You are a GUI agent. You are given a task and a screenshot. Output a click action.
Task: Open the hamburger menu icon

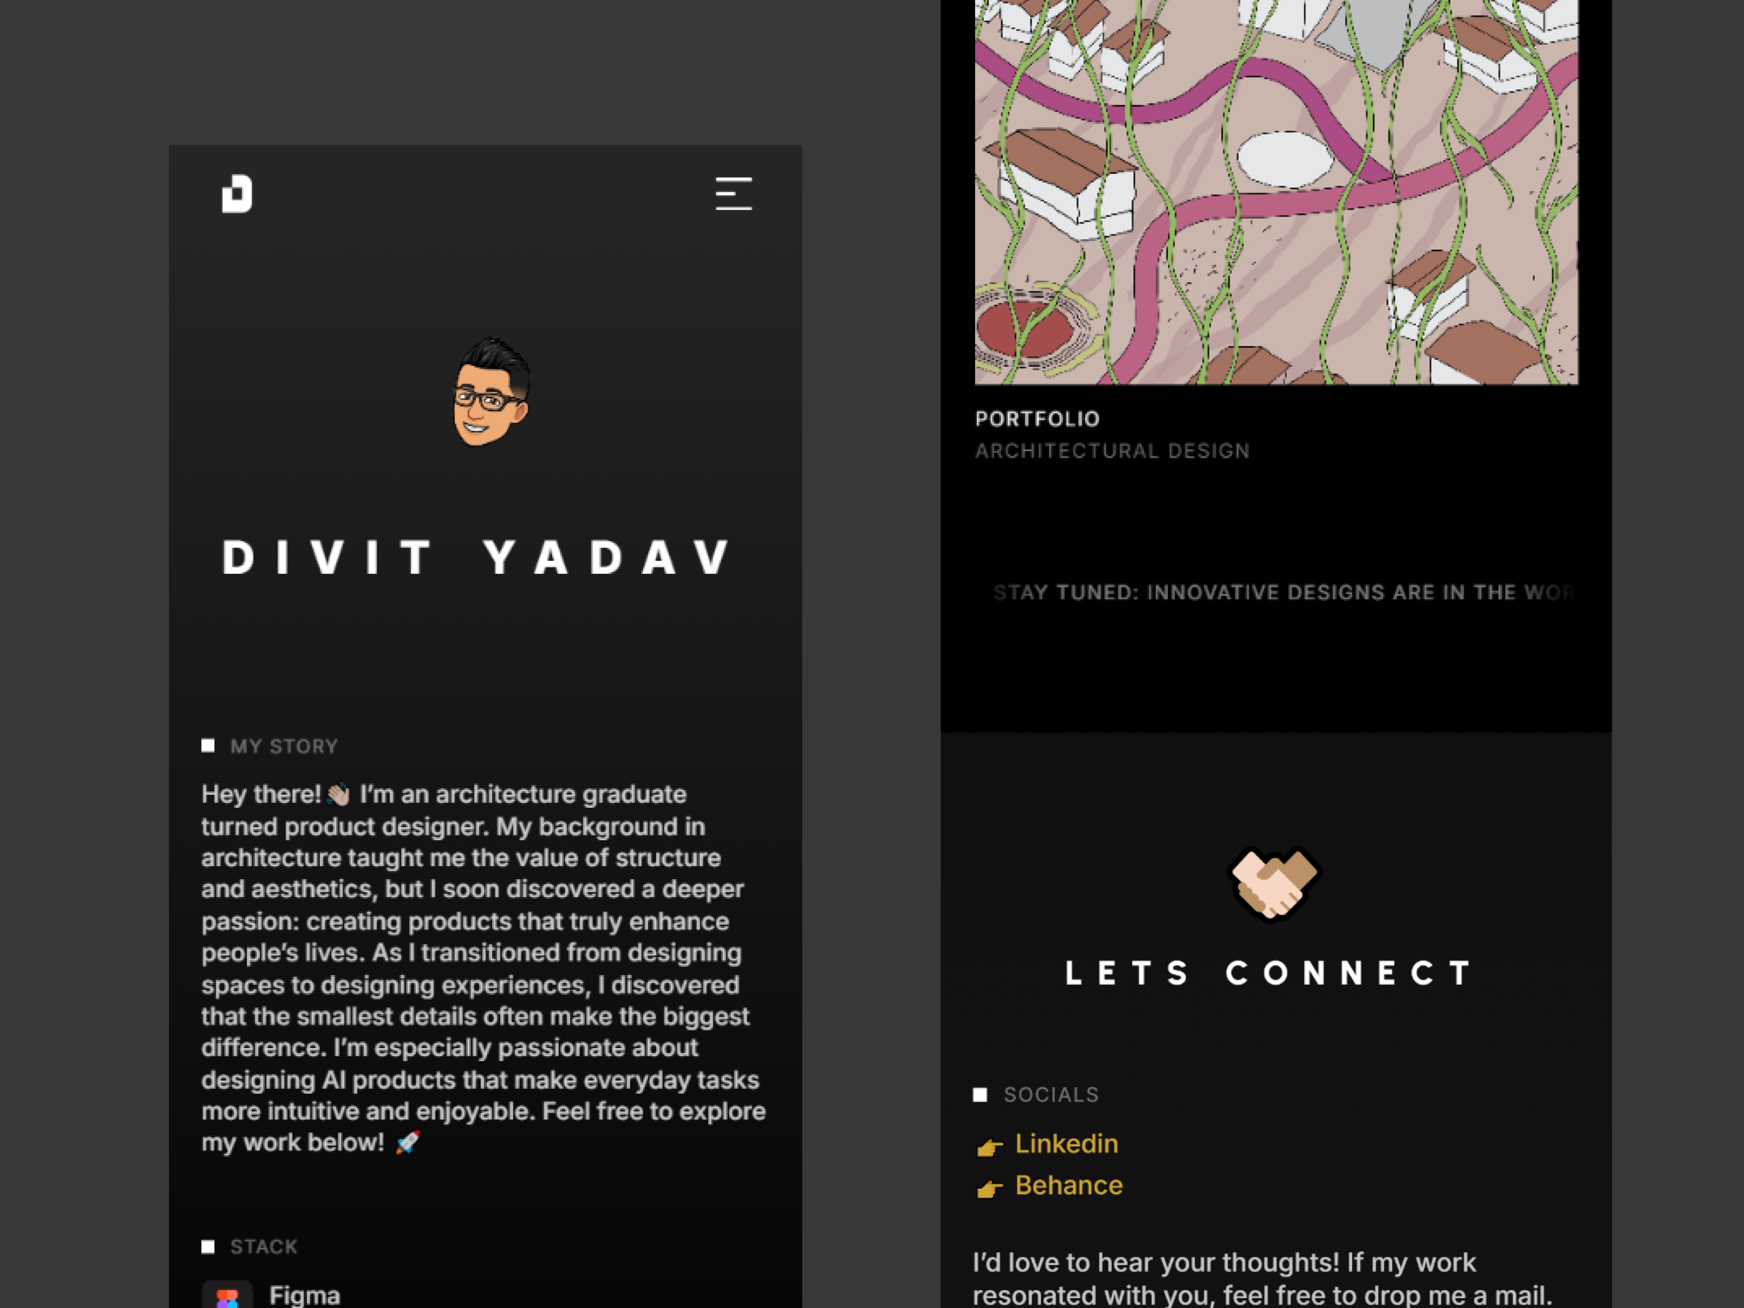pyautogui.click(x=733, y=194)
